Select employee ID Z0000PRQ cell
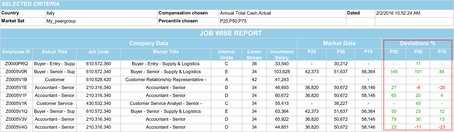The image size is (454, 132). click(x=16, y=64)
